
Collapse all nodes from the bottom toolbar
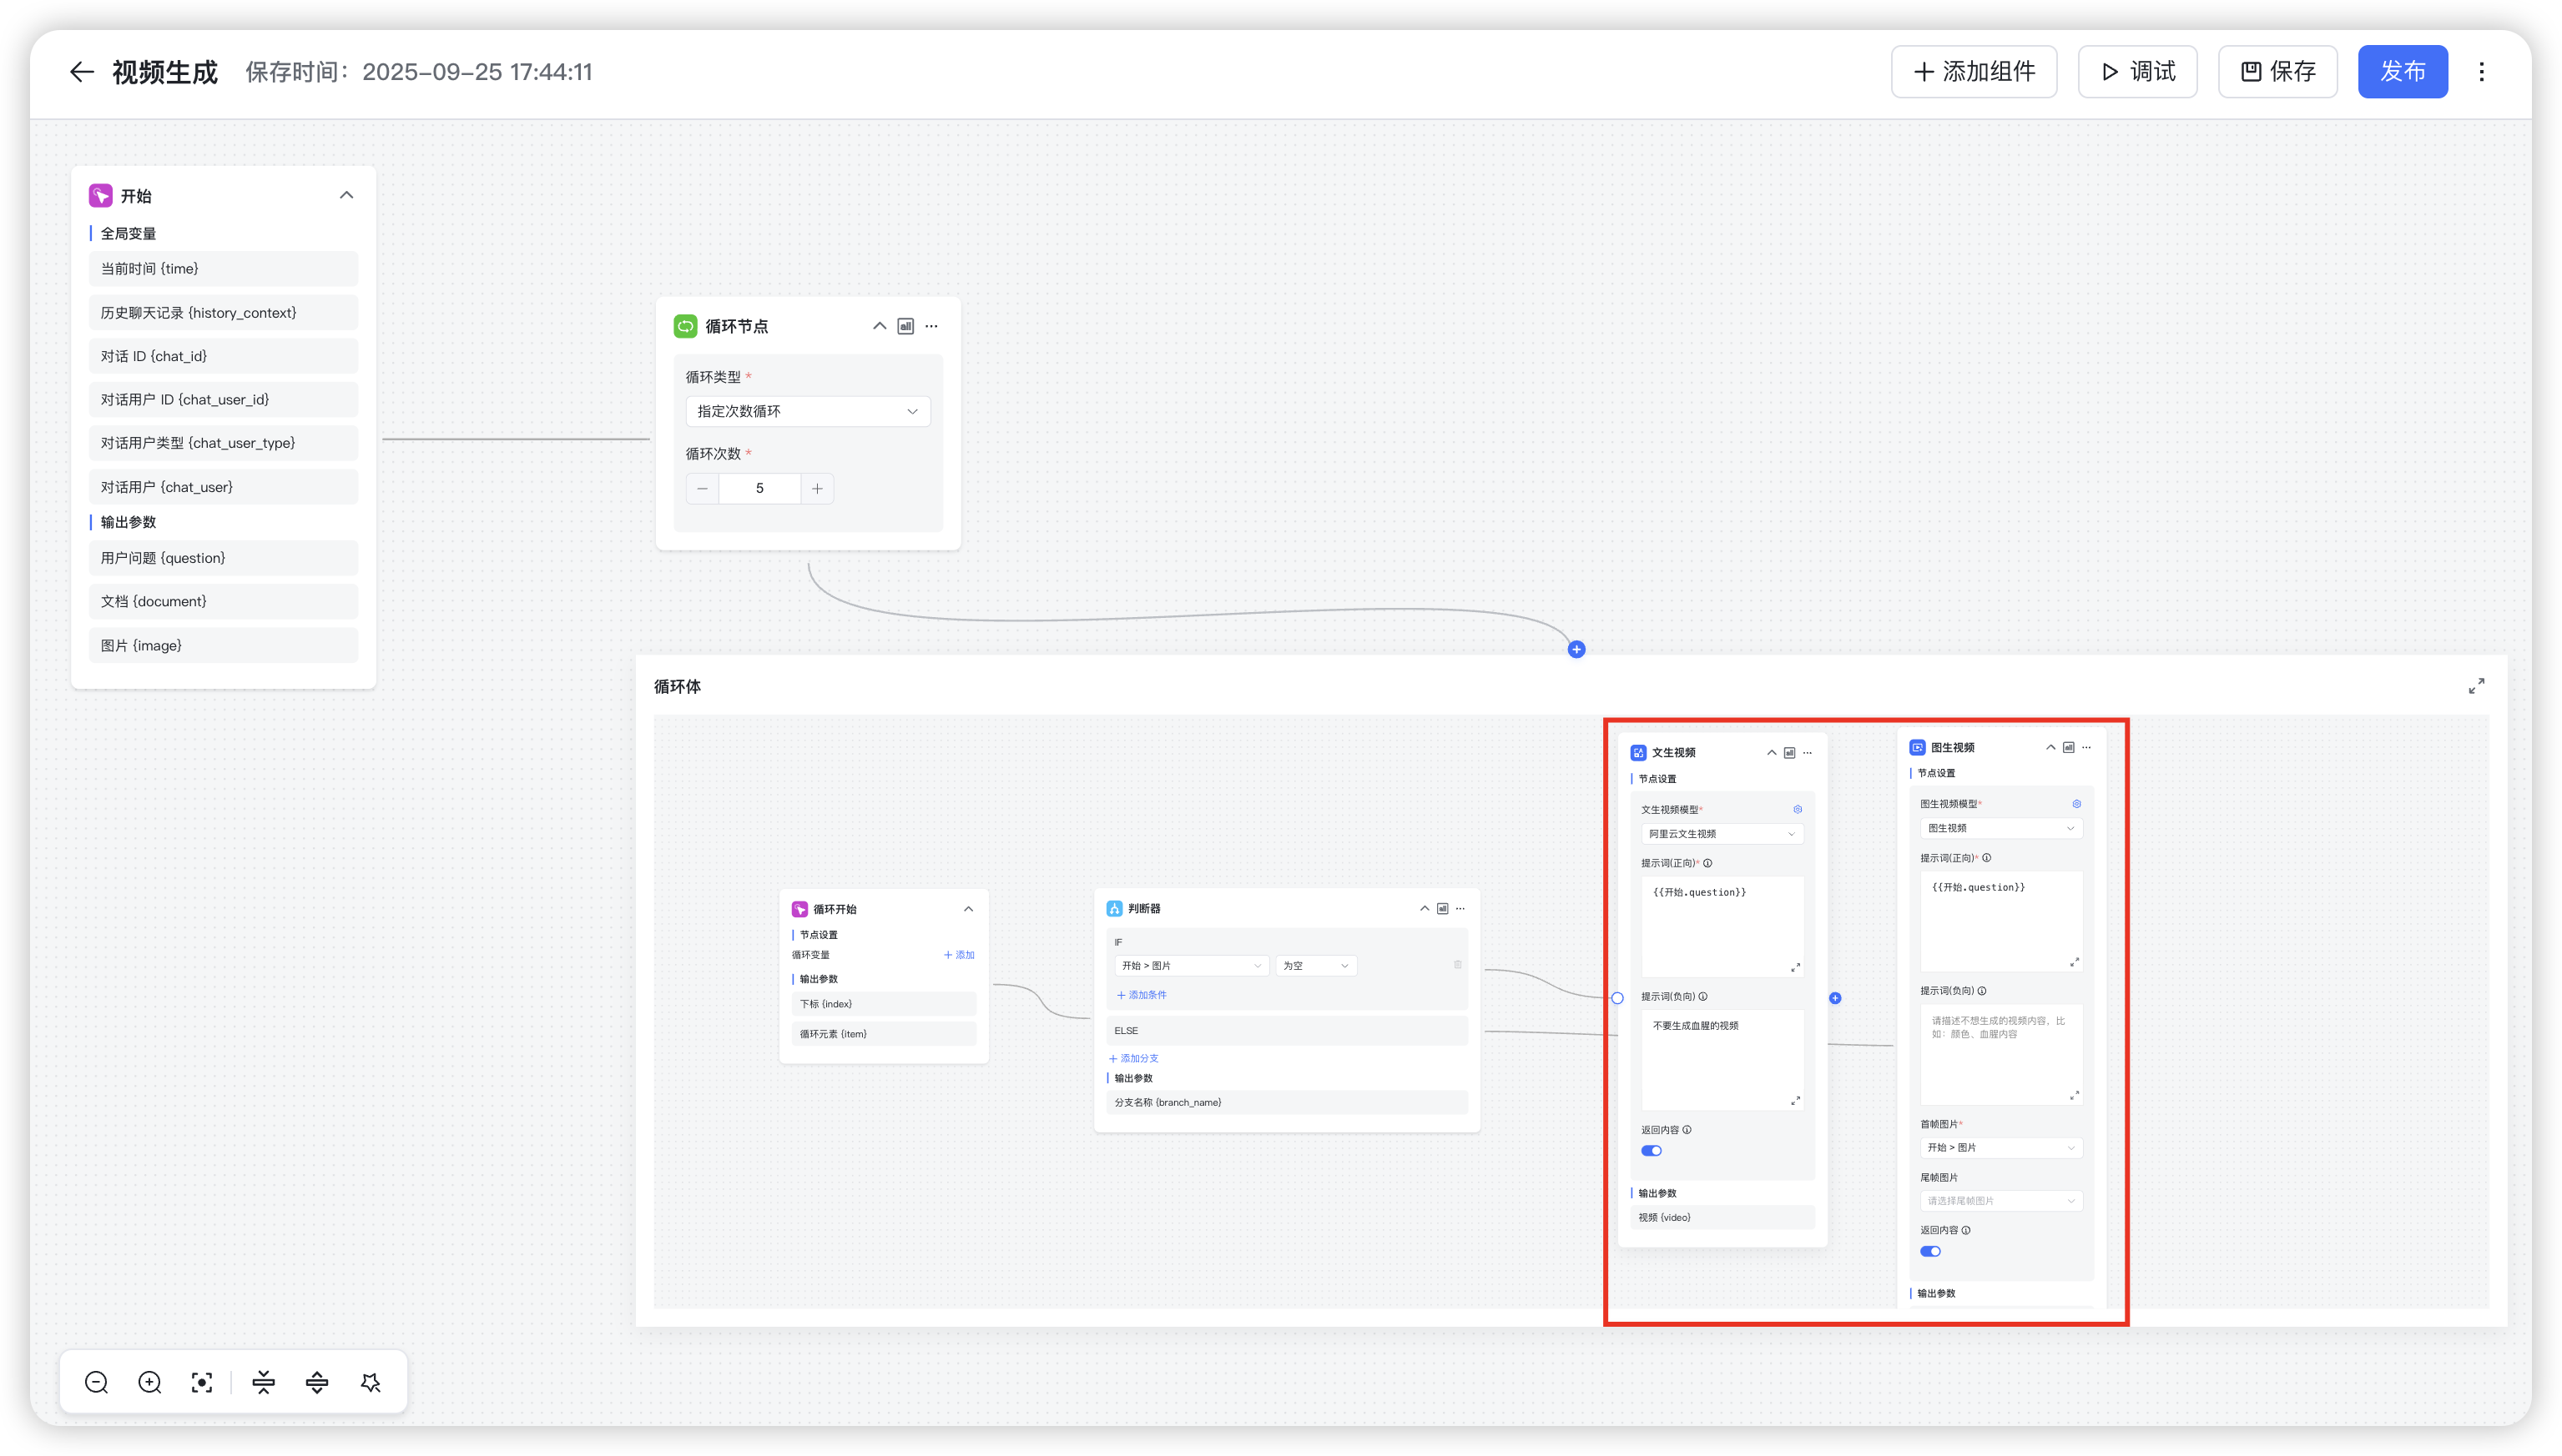(x=265, y=1382)
